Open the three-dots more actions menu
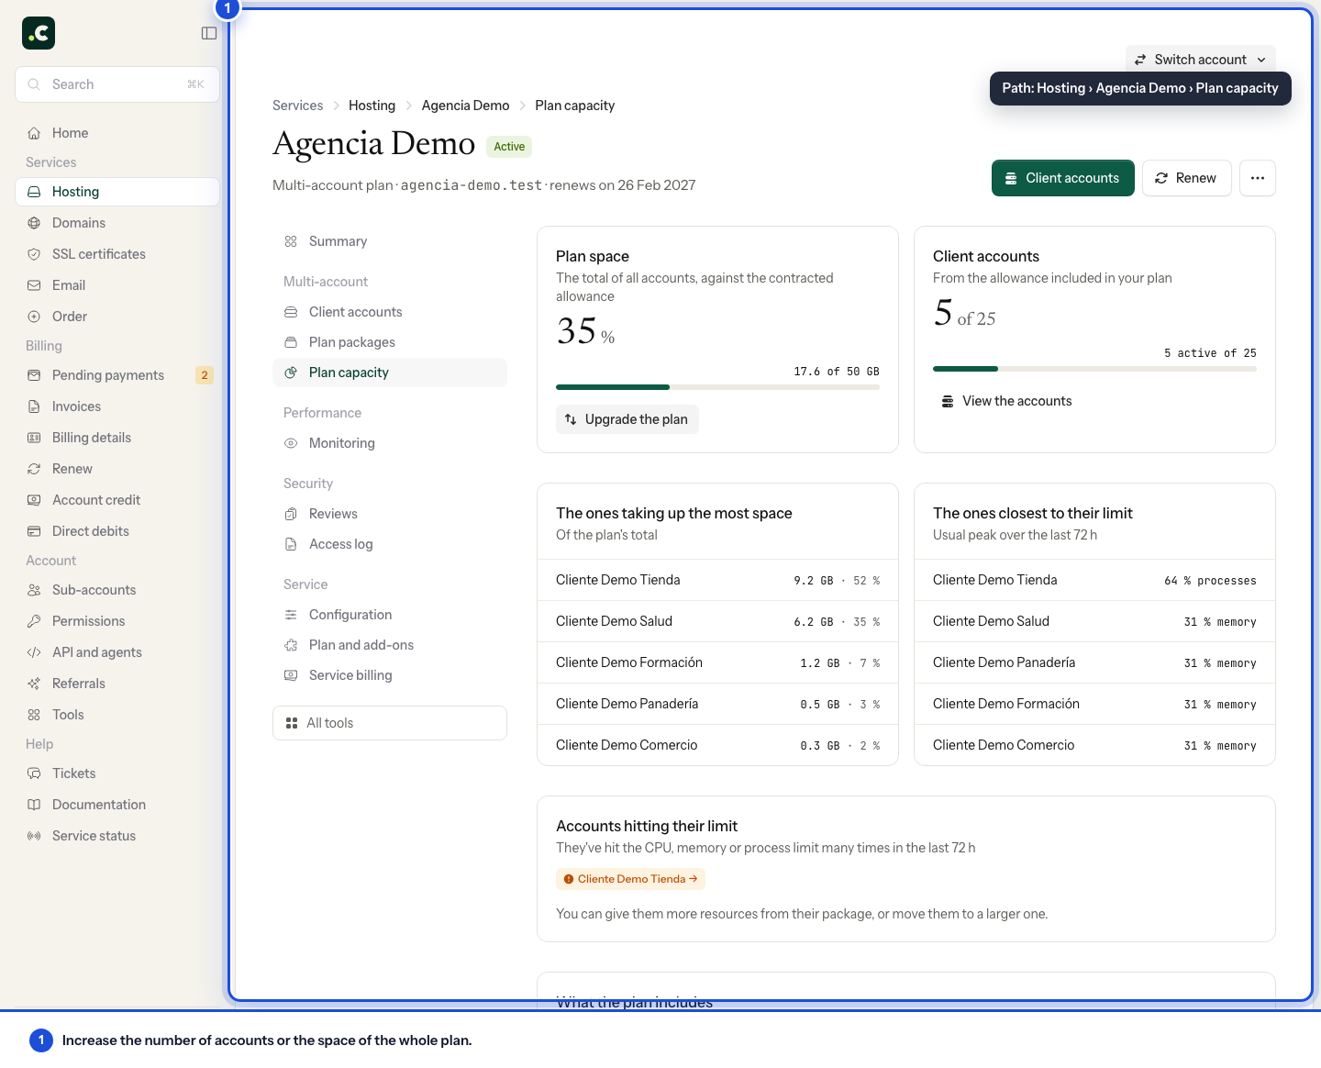This screenshot has width=1321, height=1068. [x=1258, y=178]
